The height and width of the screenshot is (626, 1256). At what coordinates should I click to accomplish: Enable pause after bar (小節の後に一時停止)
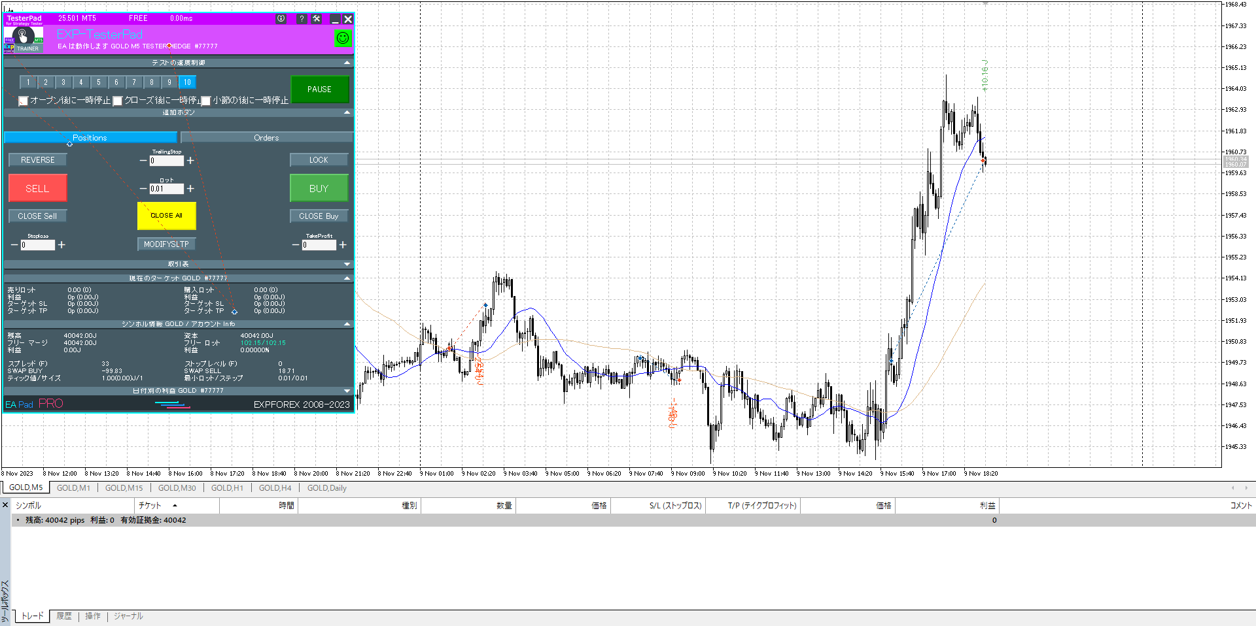click(206, 101)
